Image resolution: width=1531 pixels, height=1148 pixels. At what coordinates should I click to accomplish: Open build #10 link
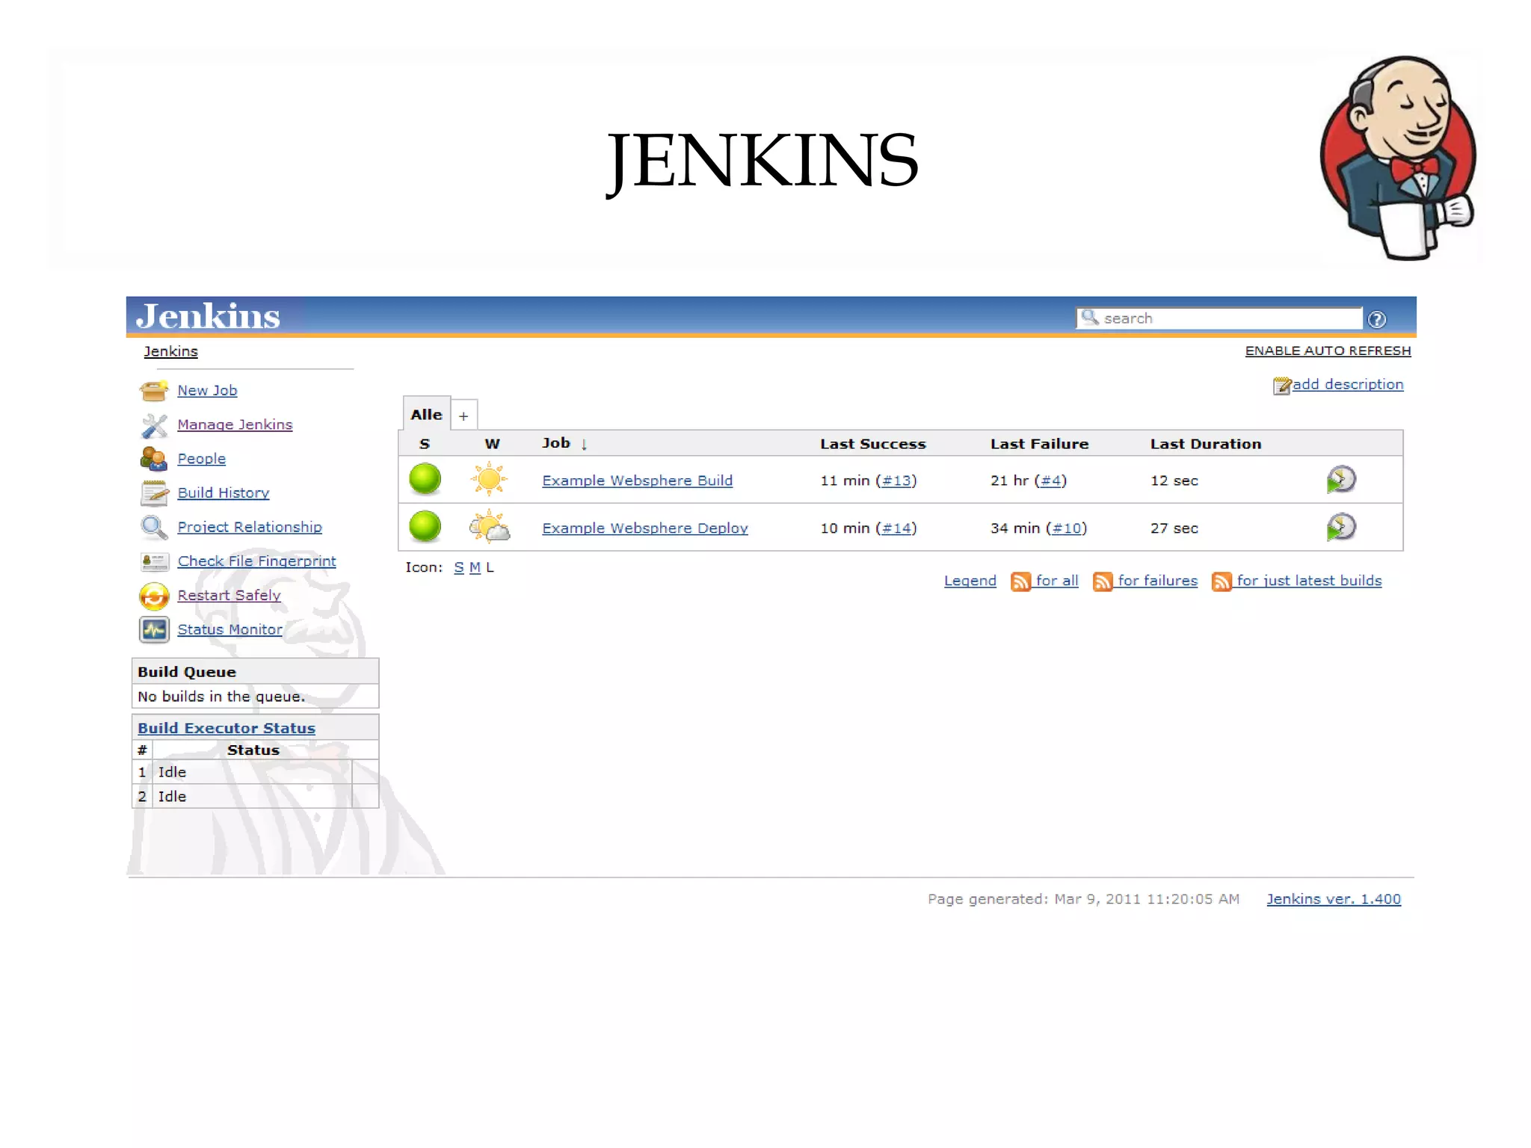point(1067,528)
